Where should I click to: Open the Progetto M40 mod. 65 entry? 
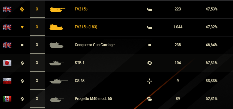[x=93, y=99]
